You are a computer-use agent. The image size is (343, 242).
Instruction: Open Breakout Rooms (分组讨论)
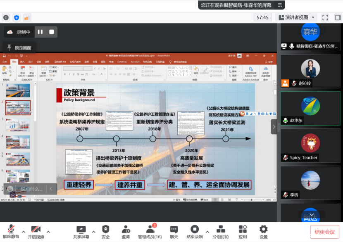coord(221,232)
